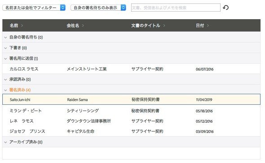265x163 pixels.
Task: Select the レネ ラモス row name
Action: pyautogui.click(x=22, y=121)
